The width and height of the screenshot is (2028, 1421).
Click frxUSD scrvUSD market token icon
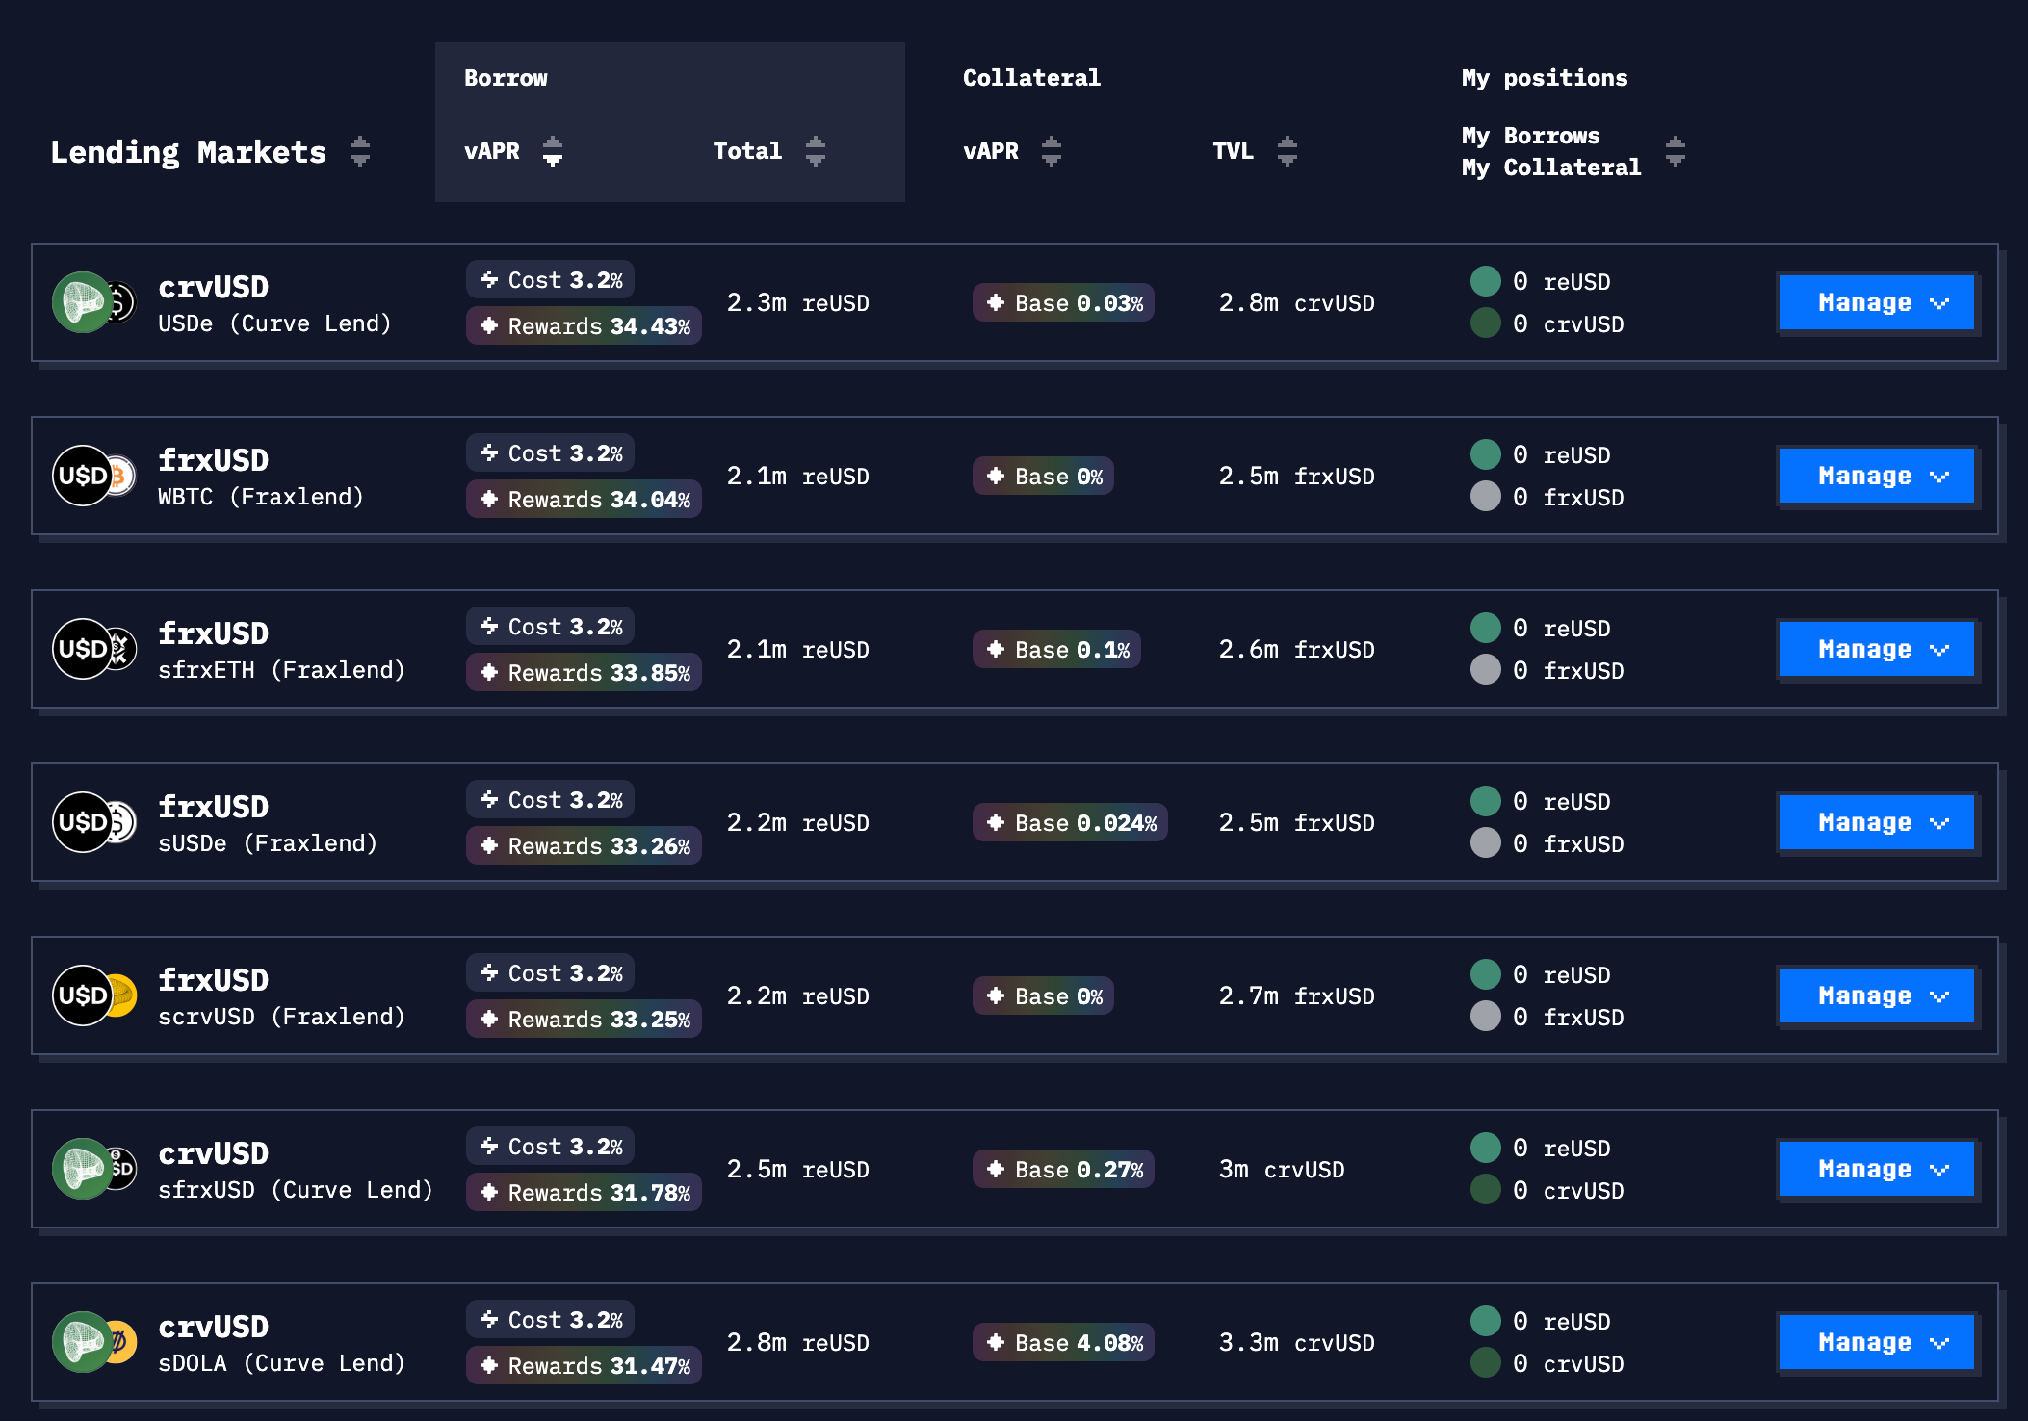click(94, 995)
